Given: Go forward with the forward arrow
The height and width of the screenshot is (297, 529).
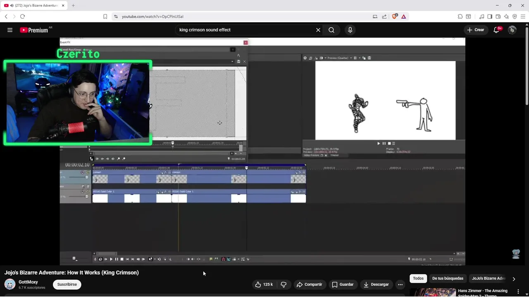Looking at the screenshot, I should click(14, 16).
